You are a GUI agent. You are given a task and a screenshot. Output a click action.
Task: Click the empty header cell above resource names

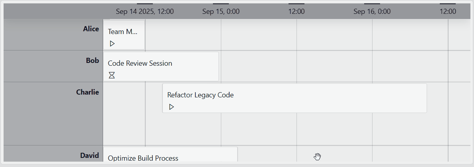[x=53, y=11]
